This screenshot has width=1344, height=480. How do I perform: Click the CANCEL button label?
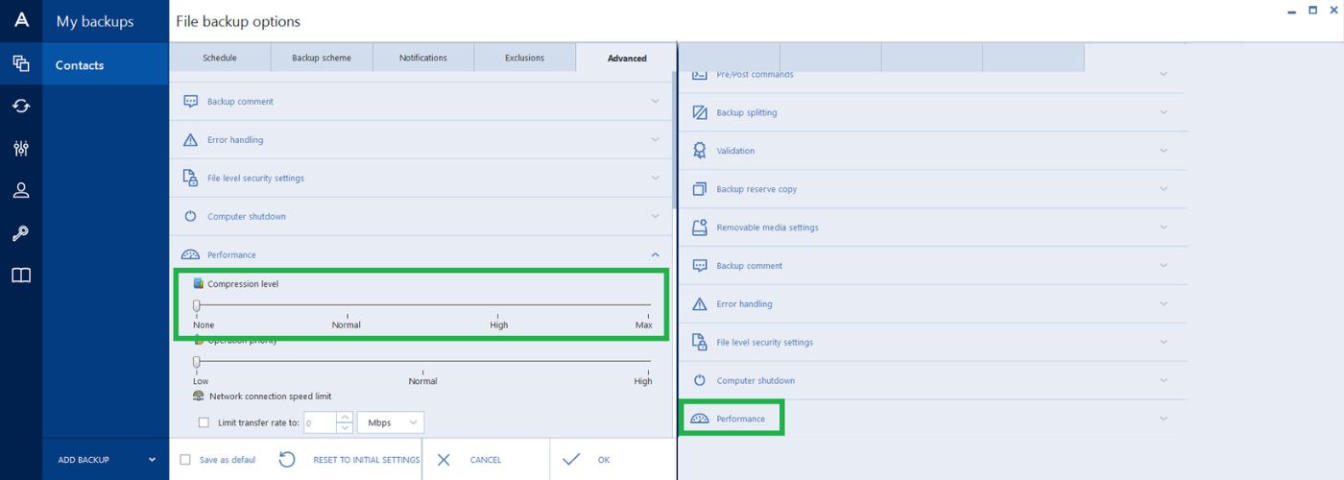pyautogui.click(x=486, y=460)
